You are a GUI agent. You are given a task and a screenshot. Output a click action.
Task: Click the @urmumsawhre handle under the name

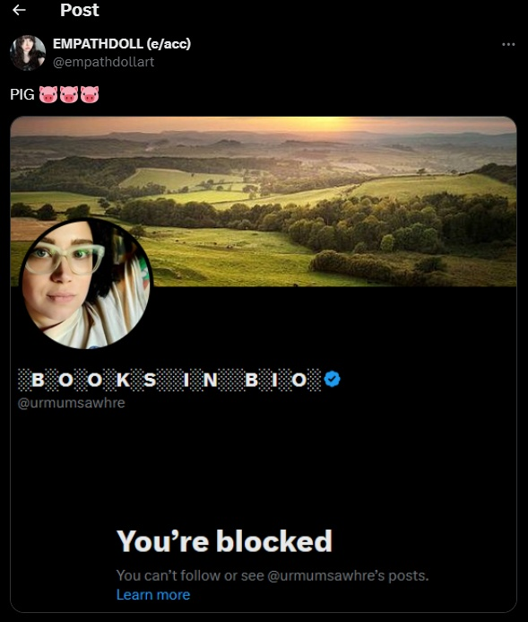72,403
